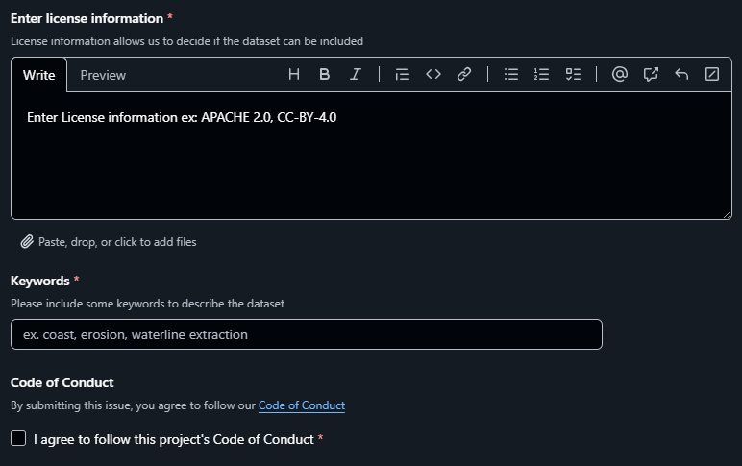Insert a numbered list
The width and height of the screenshot is (742, 466).
click(542, 74)
